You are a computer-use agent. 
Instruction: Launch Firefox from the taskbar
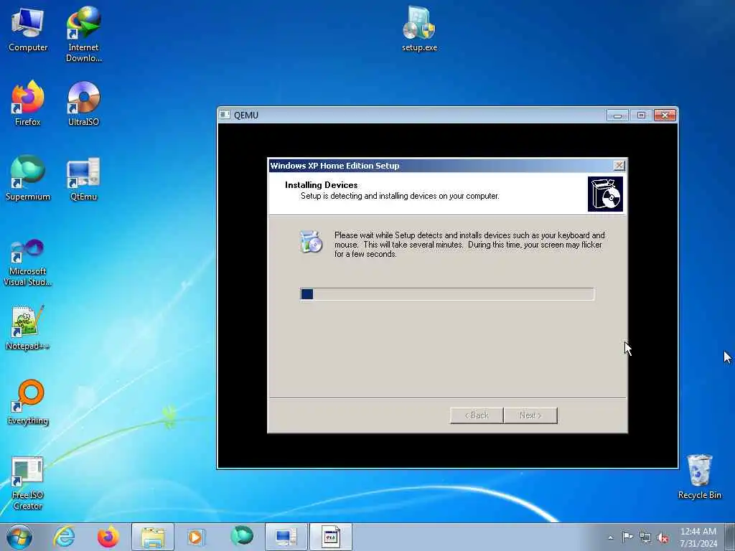tap(108, 537)
